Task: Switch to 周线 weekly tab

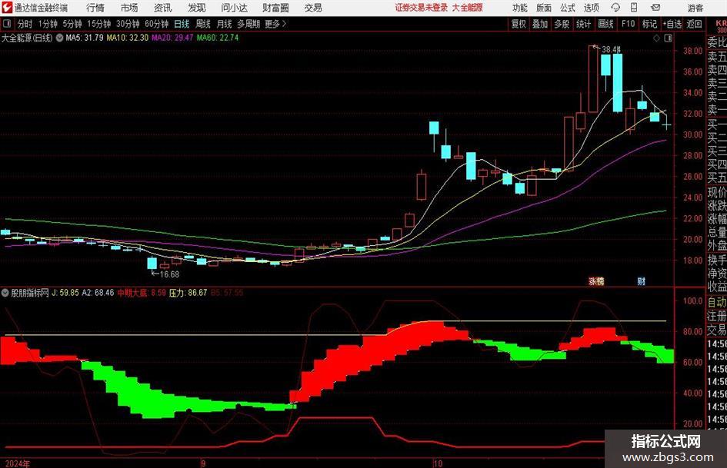Action: pyautogui.click(x=203, y=24)
